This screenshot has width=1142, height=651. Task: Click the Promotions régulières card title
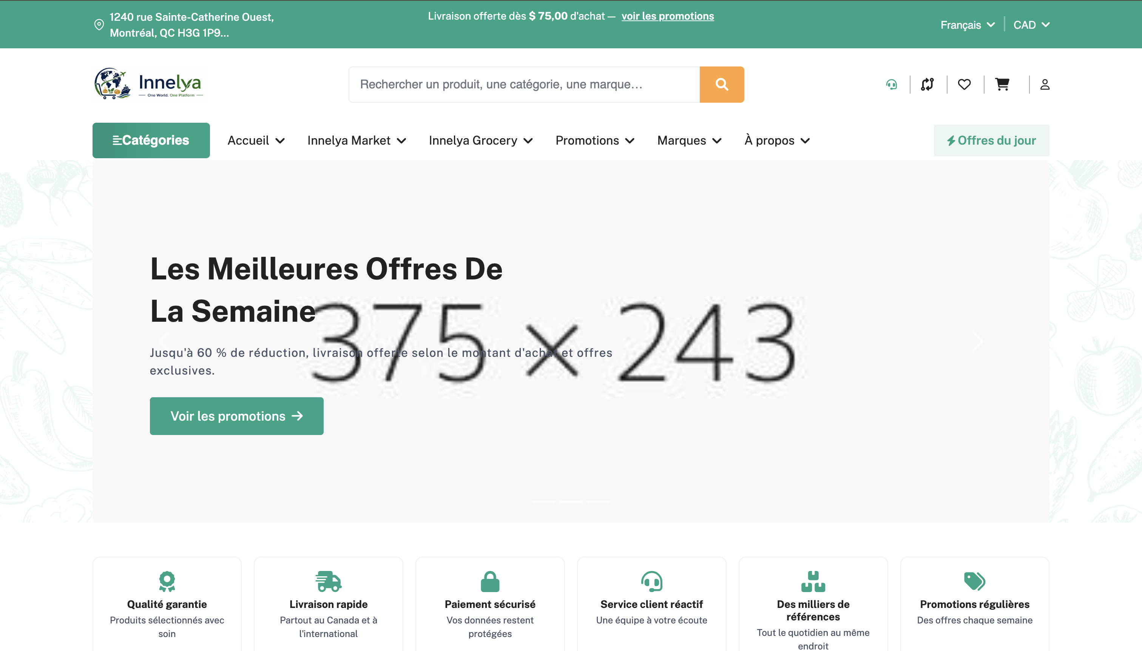pyautogui.click(x=974, y=604)
